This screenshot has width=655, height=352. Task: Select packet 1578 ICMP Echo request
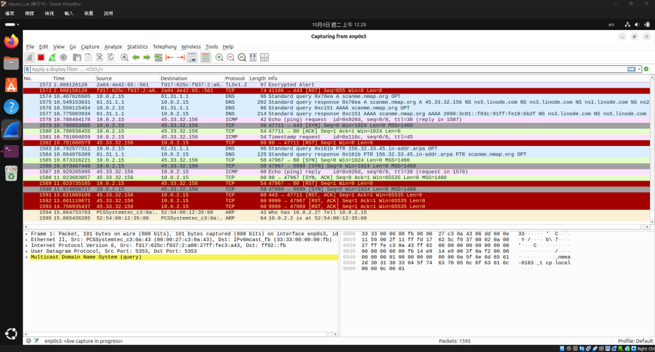[x=336, y=120]
